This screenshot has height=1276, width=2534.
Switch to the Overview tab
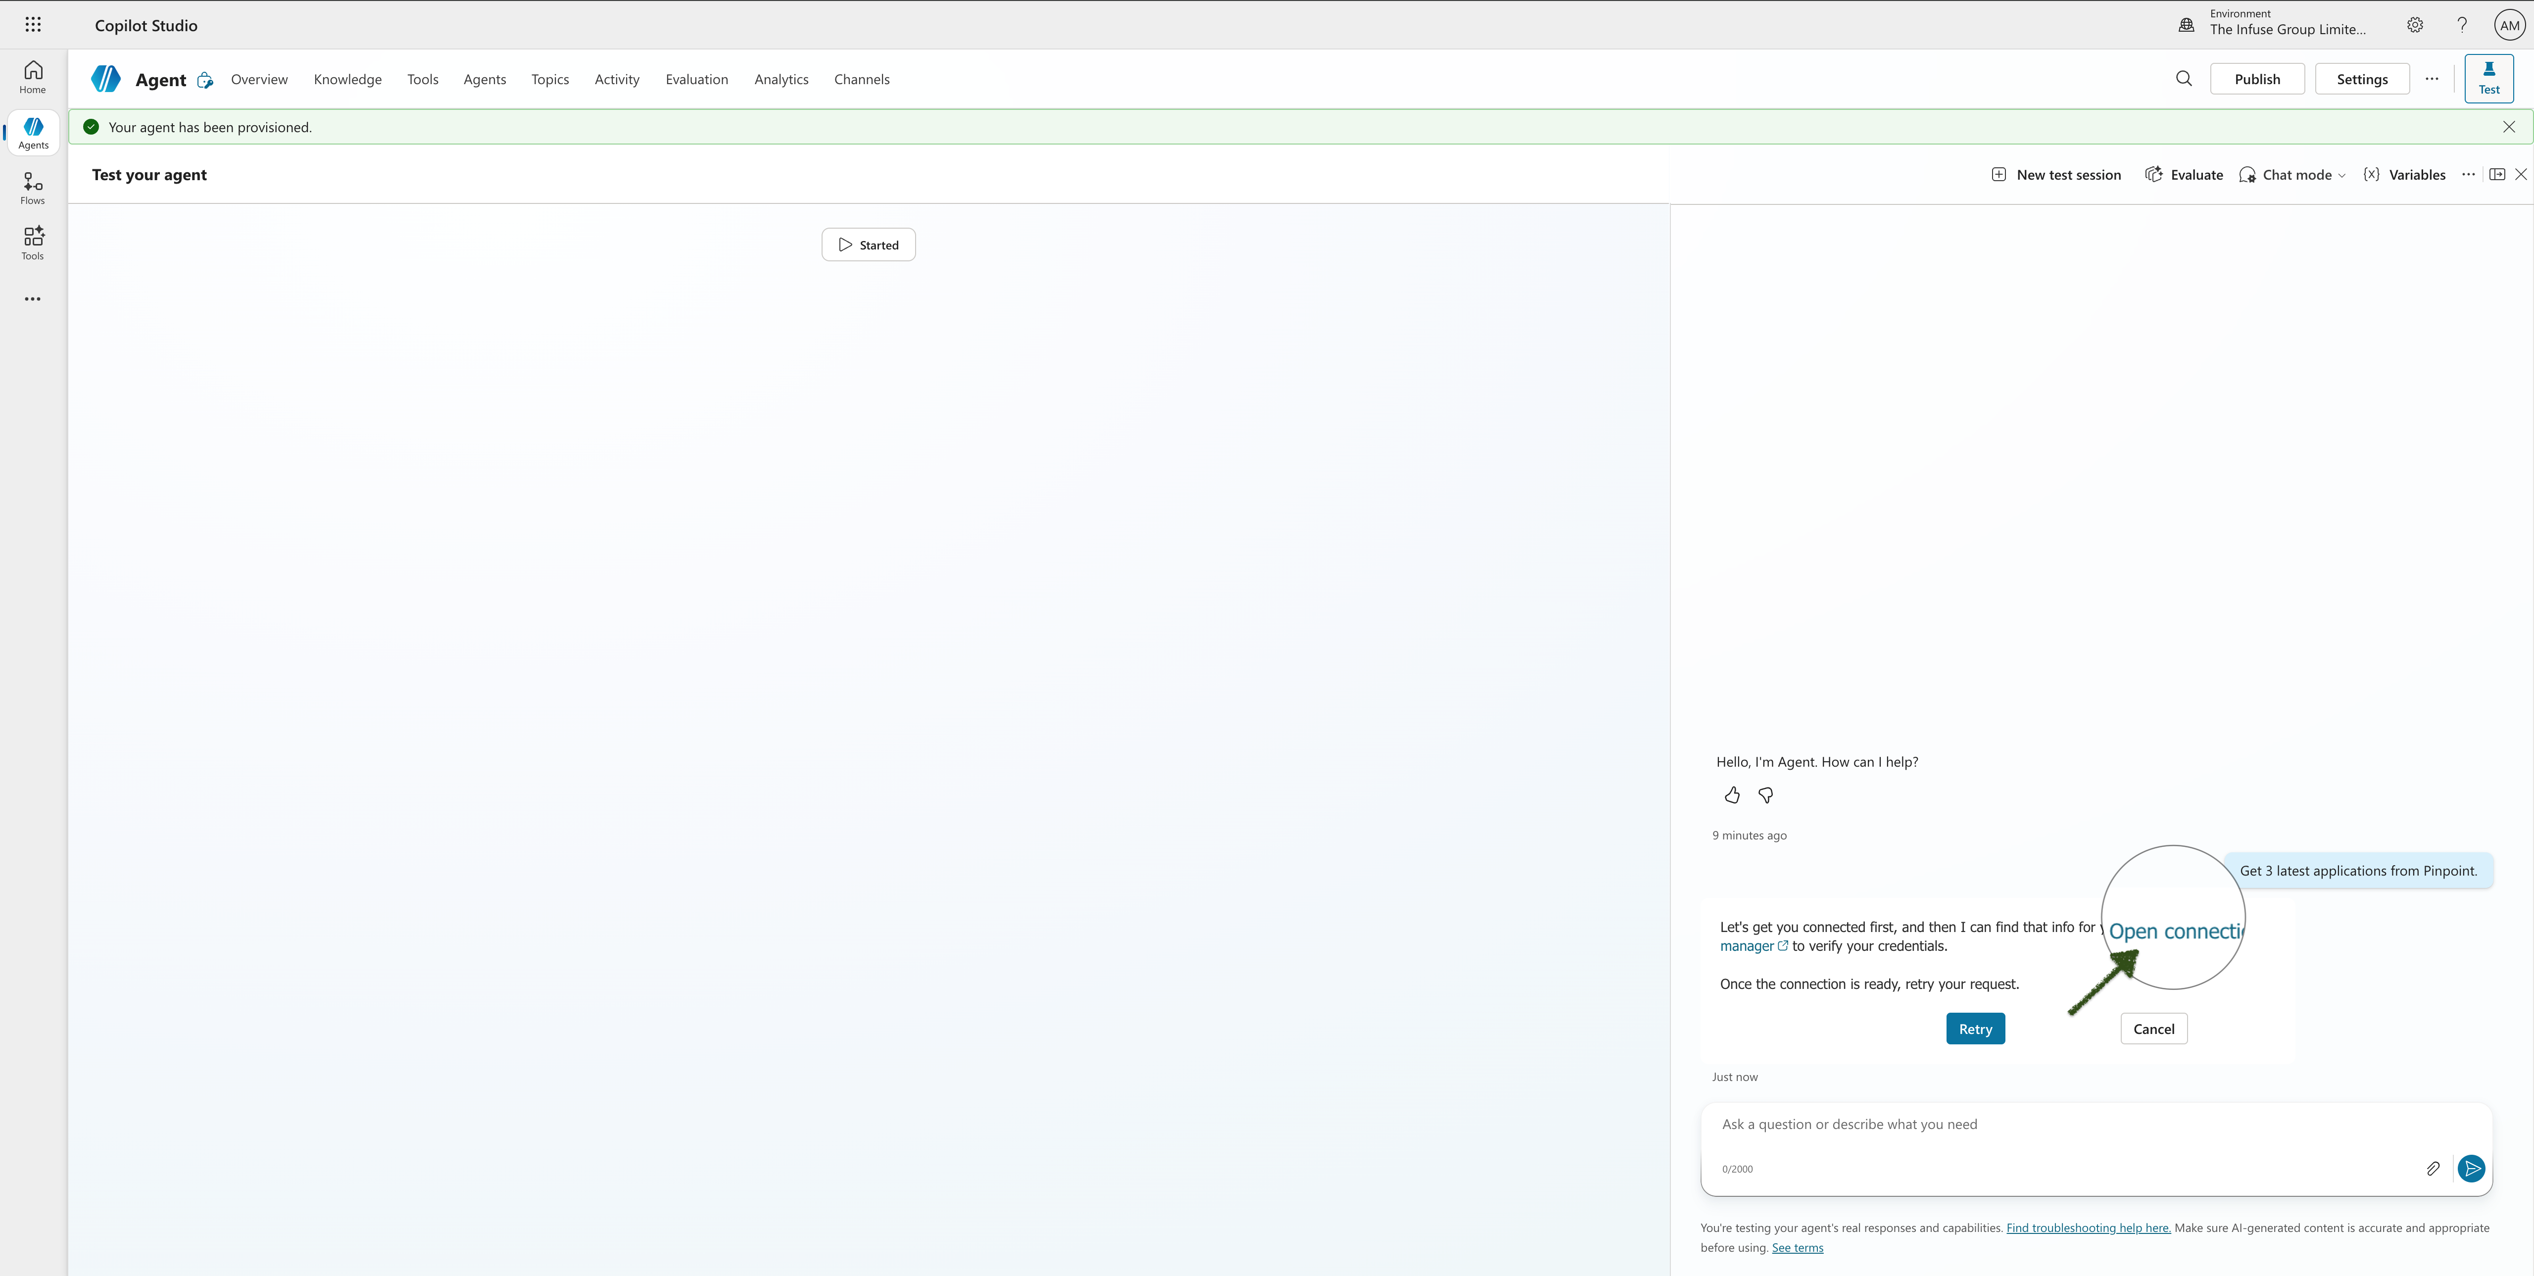click(x=259, y=80)
